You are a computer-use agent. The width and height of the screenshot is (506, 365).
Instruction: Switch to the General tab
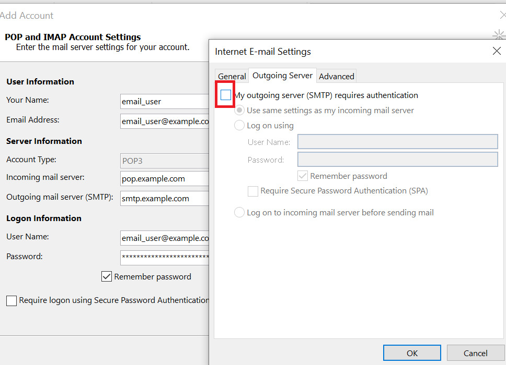tap(231, 76)
